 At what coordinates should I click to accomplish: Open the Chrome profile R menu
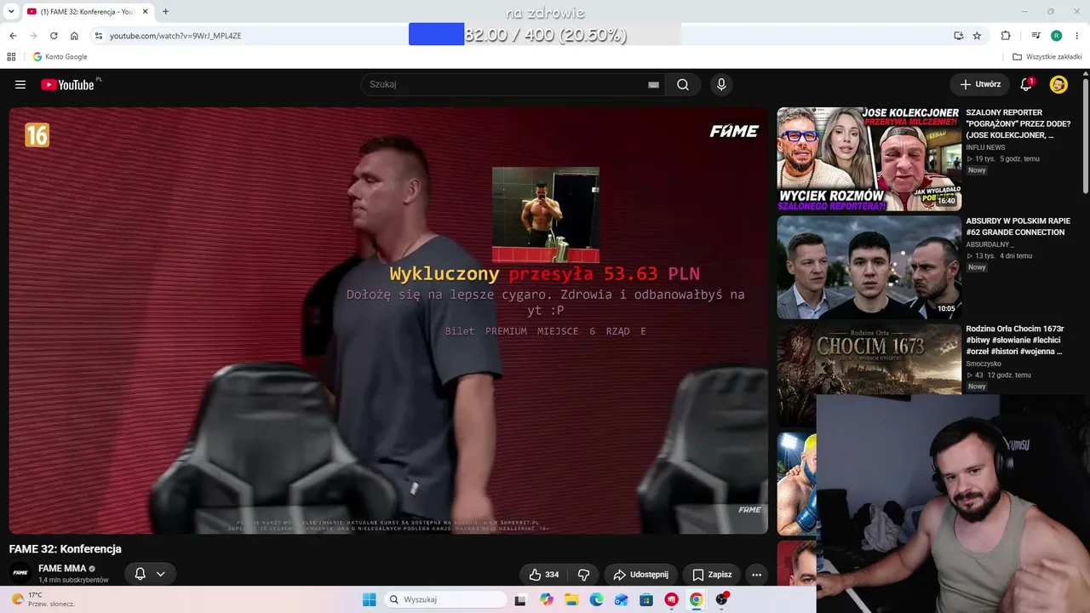click(x=1056, y=36)
